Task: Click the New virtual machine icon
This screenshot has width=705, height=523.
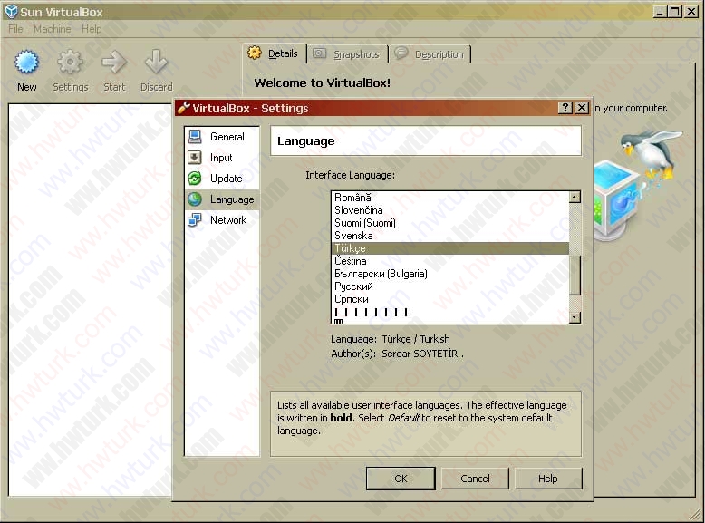Action: pyautogui.click(x=27, y=62)
